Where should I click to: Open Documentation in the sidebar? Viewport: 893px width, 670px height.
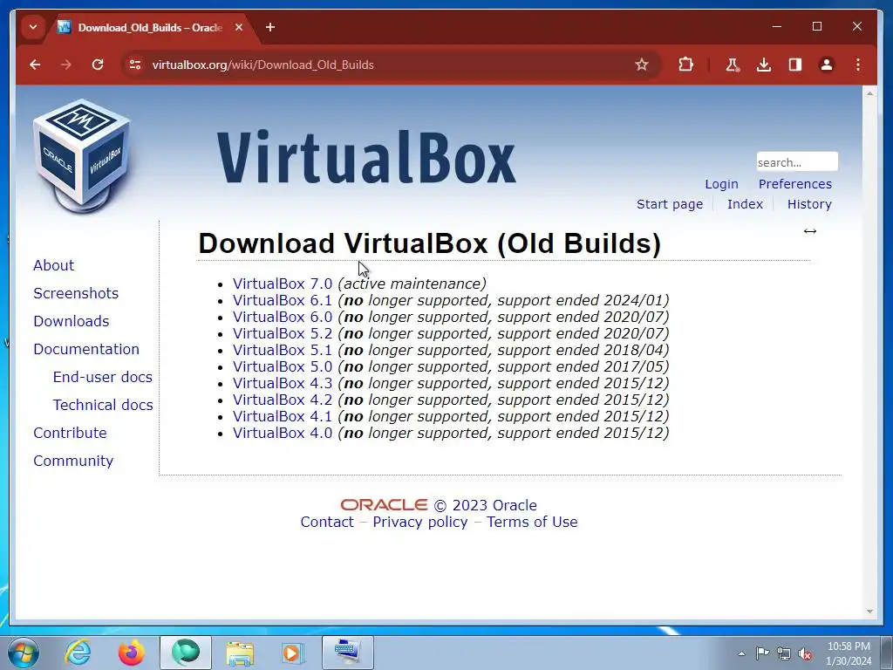pos(86,349)
